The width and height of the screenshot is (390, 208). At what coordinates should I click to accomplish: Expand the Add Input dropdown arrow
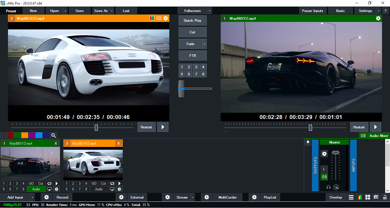(x=32, y=197)
